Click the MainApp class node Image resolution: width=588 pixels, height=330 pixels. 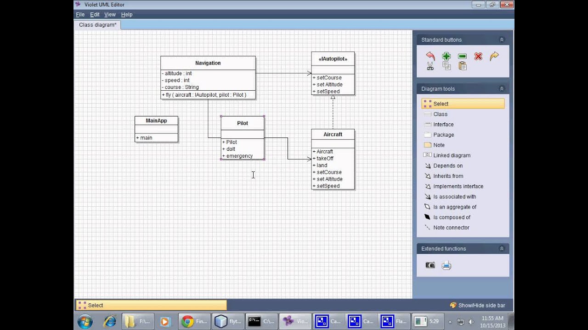[x=156, y=129]
